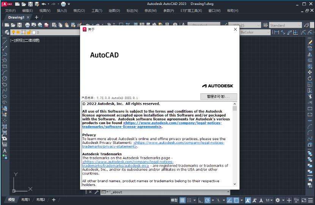Click the Workspace Switching gear icon
Viewport: 315px width, 205px height.
click(x=278, y=200)
